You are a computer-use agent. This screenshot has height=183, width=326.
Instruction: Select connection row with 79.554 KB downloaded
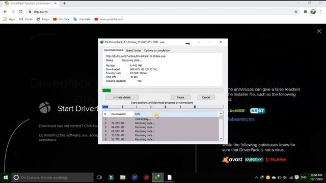[x=160, y=123]
